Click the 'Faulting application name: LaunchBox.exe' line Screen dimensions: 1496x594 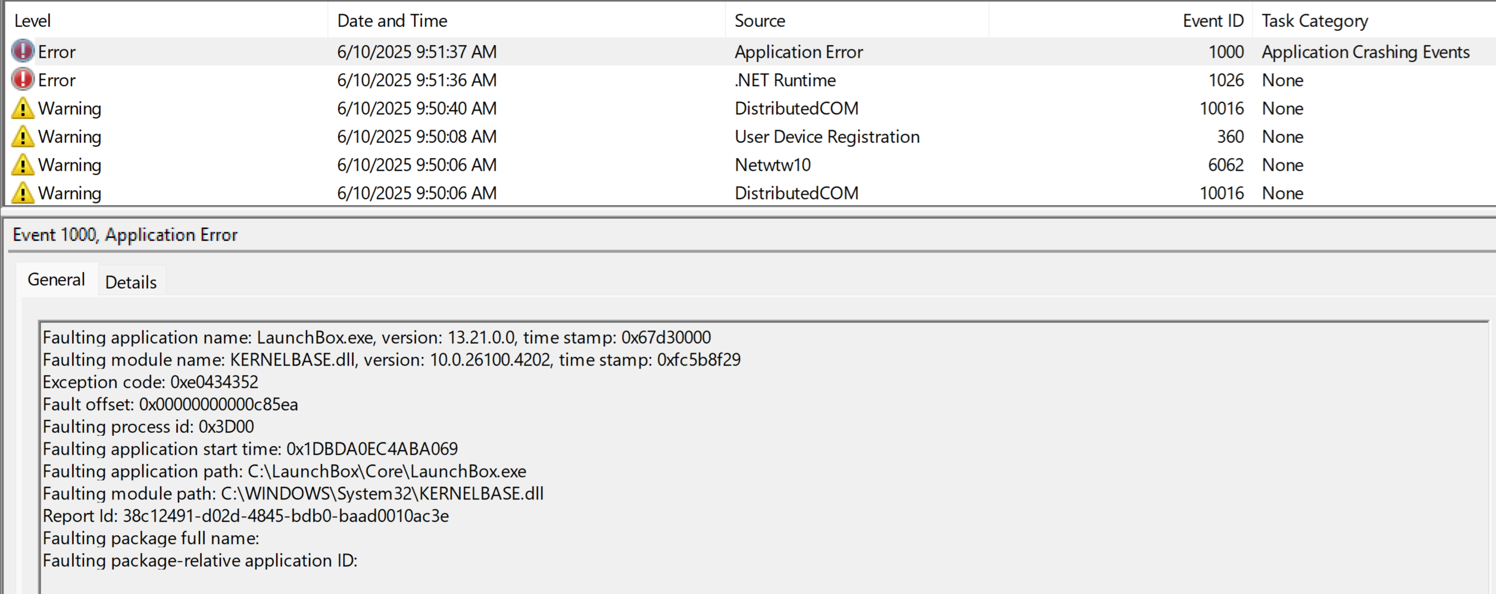click(377, 338)
